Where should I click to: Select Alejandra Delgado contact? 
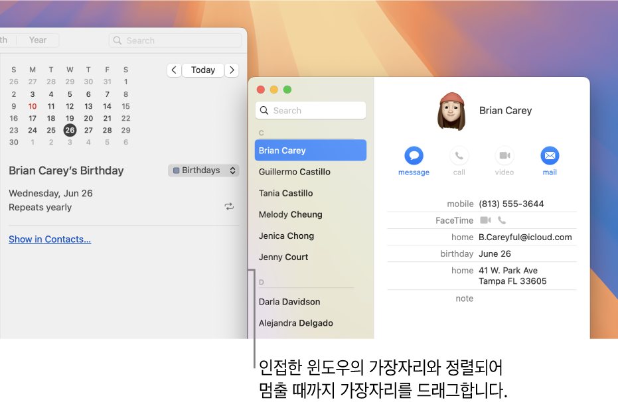click(x=311, y=323)
